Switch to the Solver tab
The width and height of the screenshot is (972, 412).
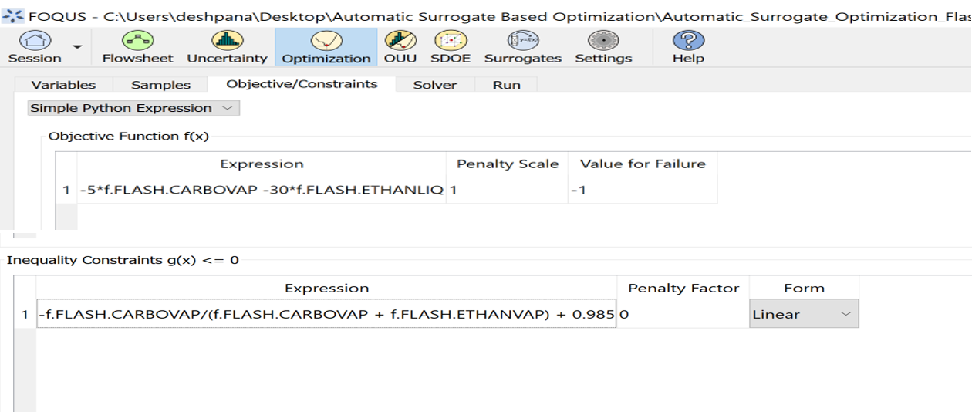click(x=434, y=85)
